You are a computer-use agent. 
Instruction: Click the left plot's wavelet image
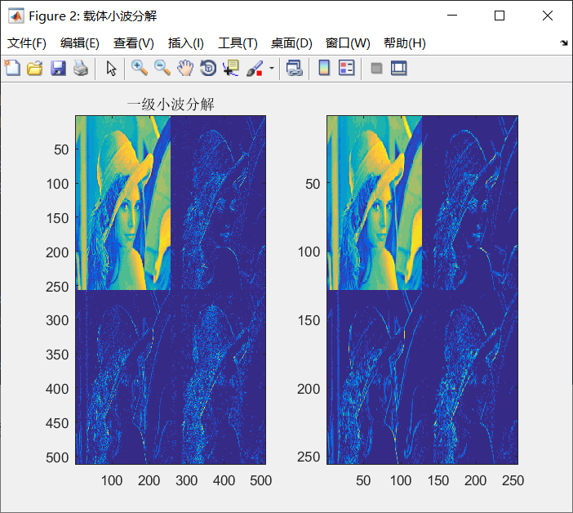(x=171, y=290)
